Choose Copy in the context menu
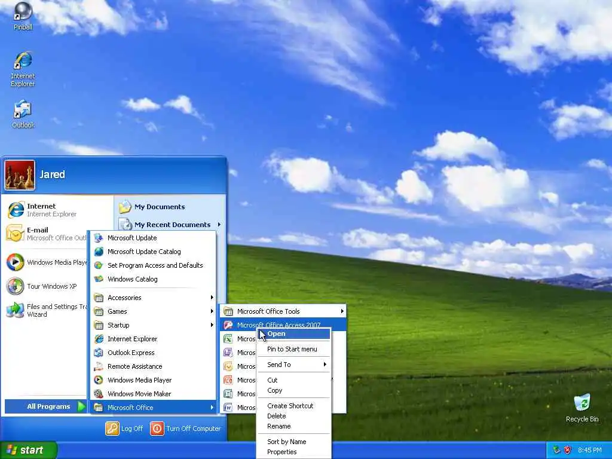 [294, 390]
